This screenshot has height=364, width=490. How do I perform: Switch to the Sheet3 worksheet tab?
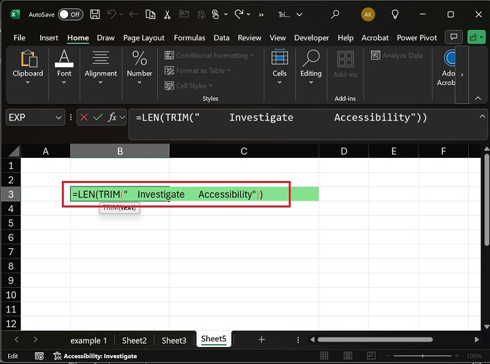[x=174, y=340]
